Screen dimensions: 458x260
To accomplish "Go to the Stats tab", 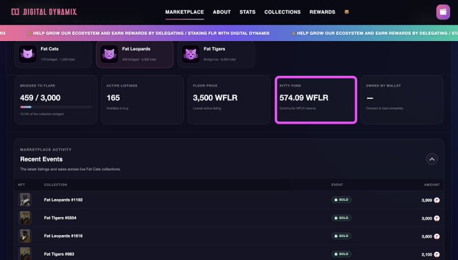I will click(247, 12).
